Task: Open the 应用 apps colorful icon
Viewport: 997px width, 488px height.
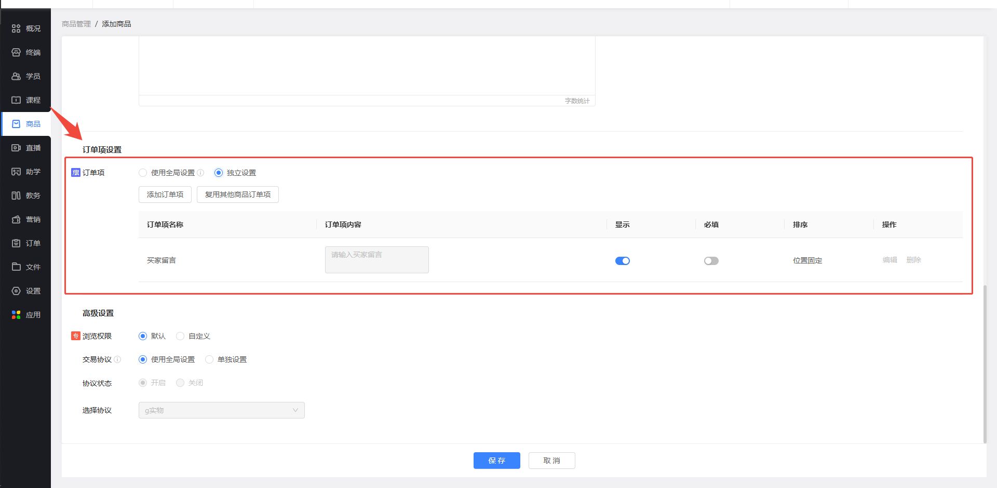Action: pyautogui.click(x=16, y=315)
